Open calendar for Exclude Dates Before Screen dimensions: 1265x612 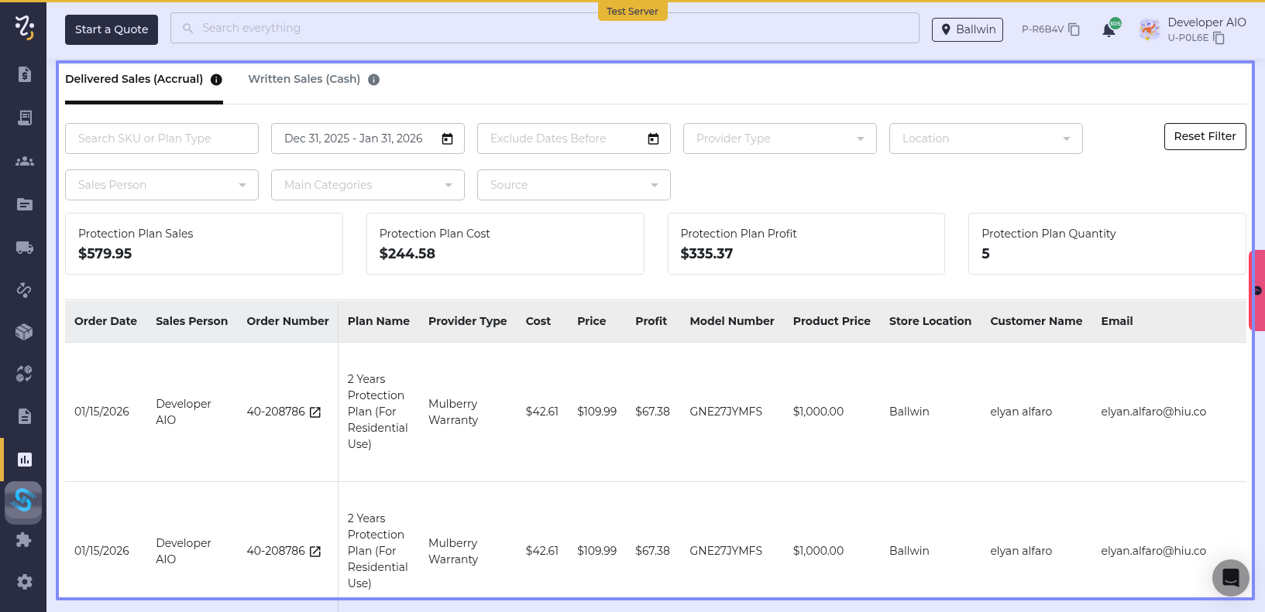653,139
